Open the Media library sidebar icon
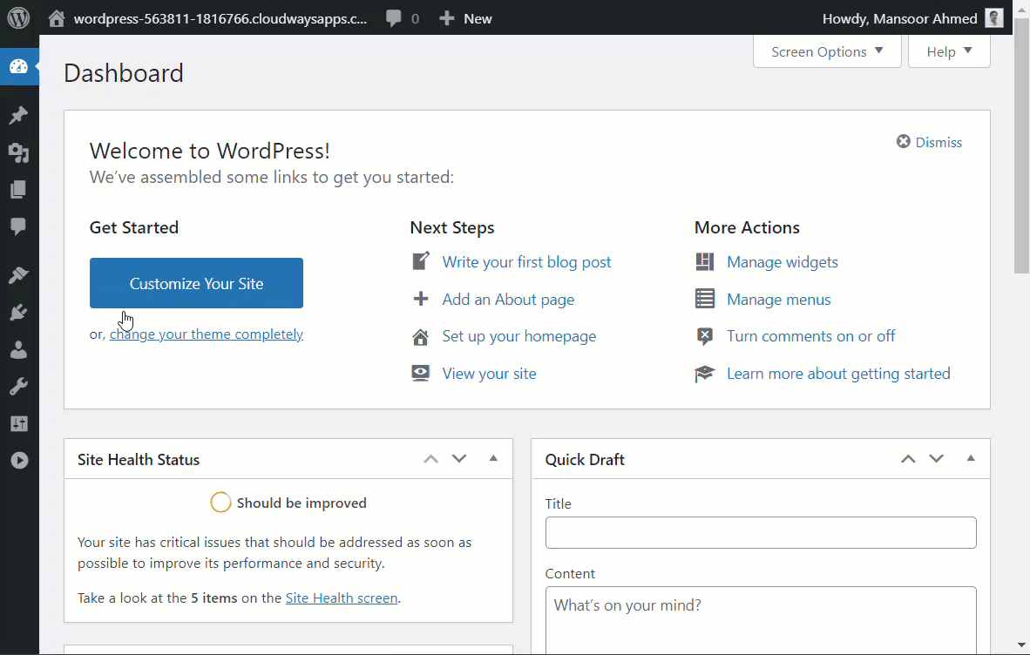This screenshot has width=1030, height=655. pyautogui.click(x=18, y=153)
